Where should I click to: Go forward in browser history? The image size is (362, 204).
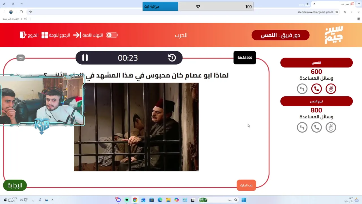(352, 12)
